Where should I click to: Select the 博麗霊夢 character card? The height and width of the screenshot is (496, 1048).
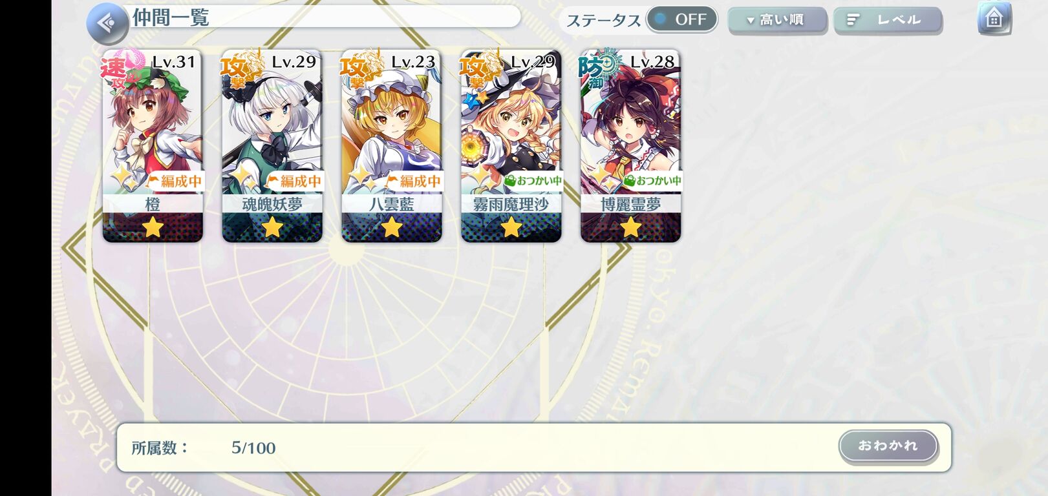[631, 146]
